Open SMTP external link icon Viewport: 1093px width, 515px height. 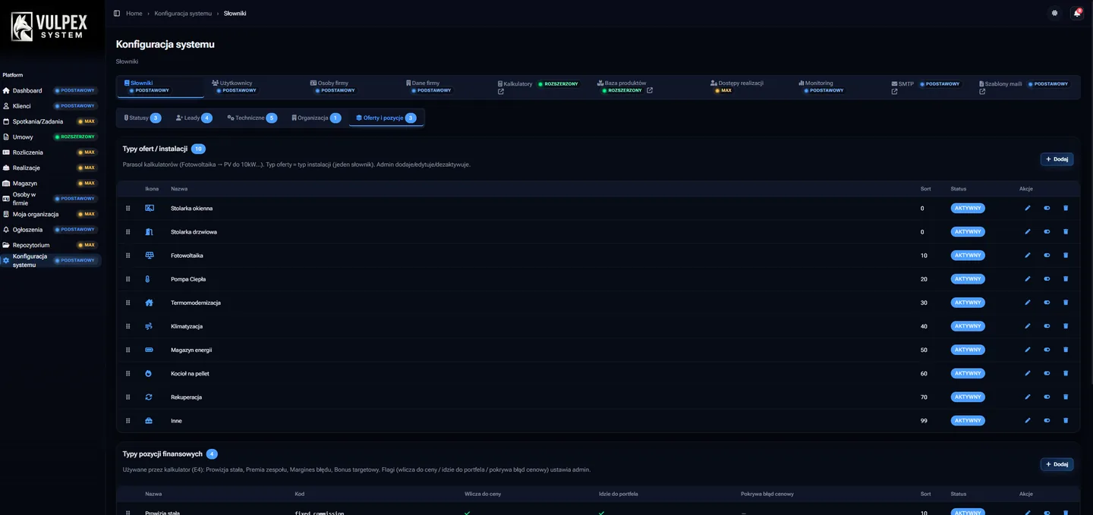[894, 92]
